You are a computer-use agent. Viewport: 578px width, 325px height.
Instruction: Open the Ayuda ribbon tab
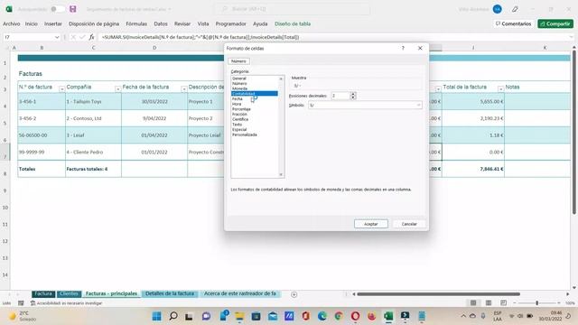pos(260,23)
